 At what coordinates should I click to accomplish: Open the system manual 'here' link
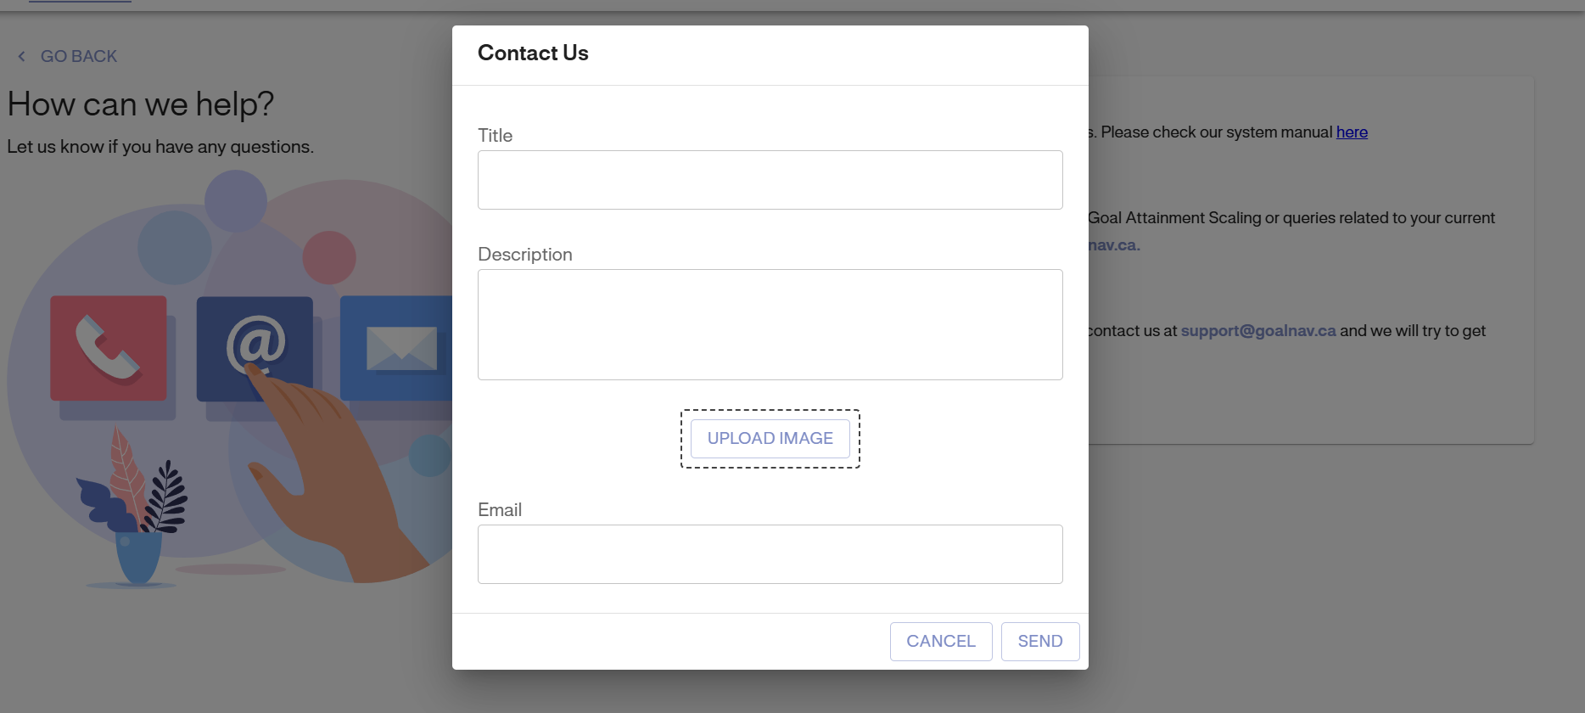point(1352,132)
